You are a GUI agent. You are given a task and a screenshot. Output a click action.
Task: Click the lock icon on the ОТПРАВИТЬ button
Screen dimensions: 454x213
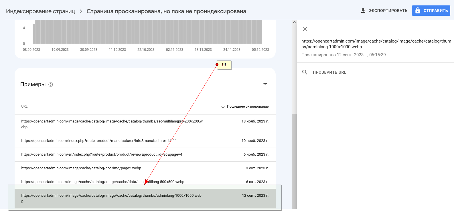click(418, 11)
